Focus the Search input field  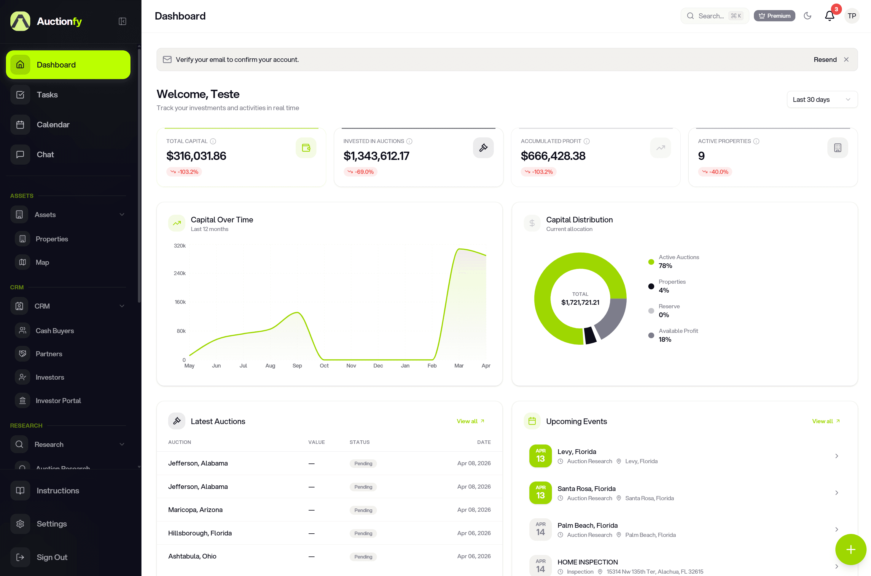point(711,16)
